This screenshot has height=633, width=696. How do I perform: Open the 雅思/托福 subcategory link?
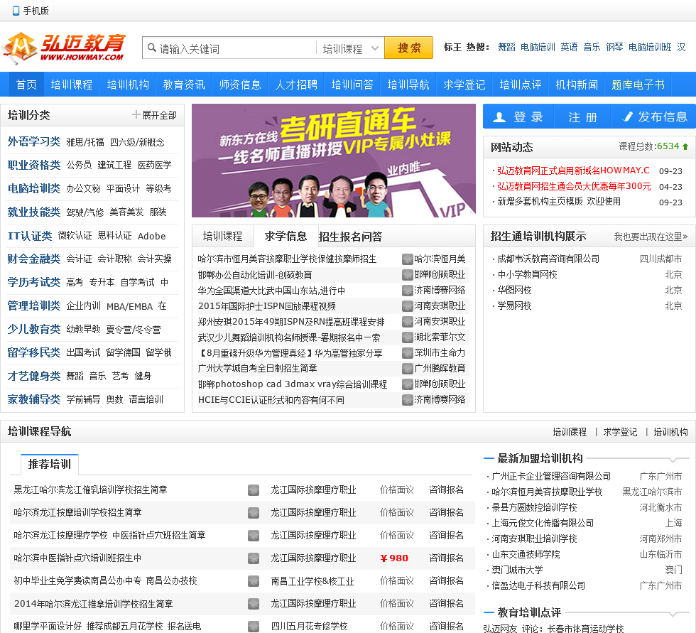(x=85, y=142)
